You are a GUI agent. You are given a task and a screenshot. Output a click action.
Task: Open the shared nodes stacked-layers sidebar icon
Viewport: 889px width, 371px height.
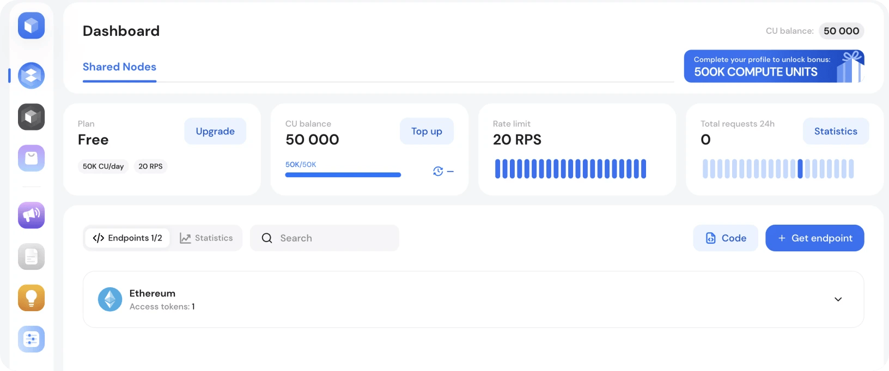tap(31, 76)
